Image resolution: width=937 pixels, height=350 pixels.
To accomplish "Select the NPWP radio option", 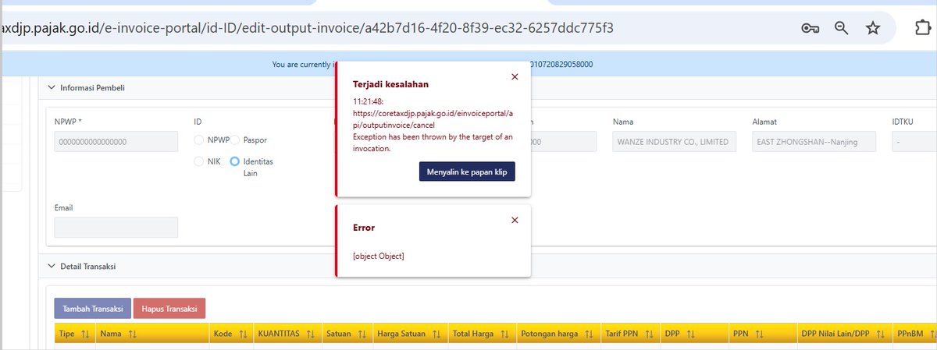I will click(x=199, y=140).
